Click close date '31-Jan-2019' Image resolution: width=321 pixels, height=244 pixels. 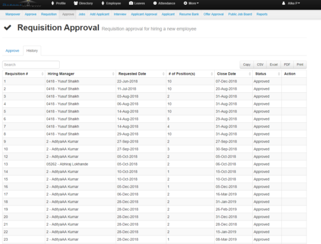[x=226, y=202]
